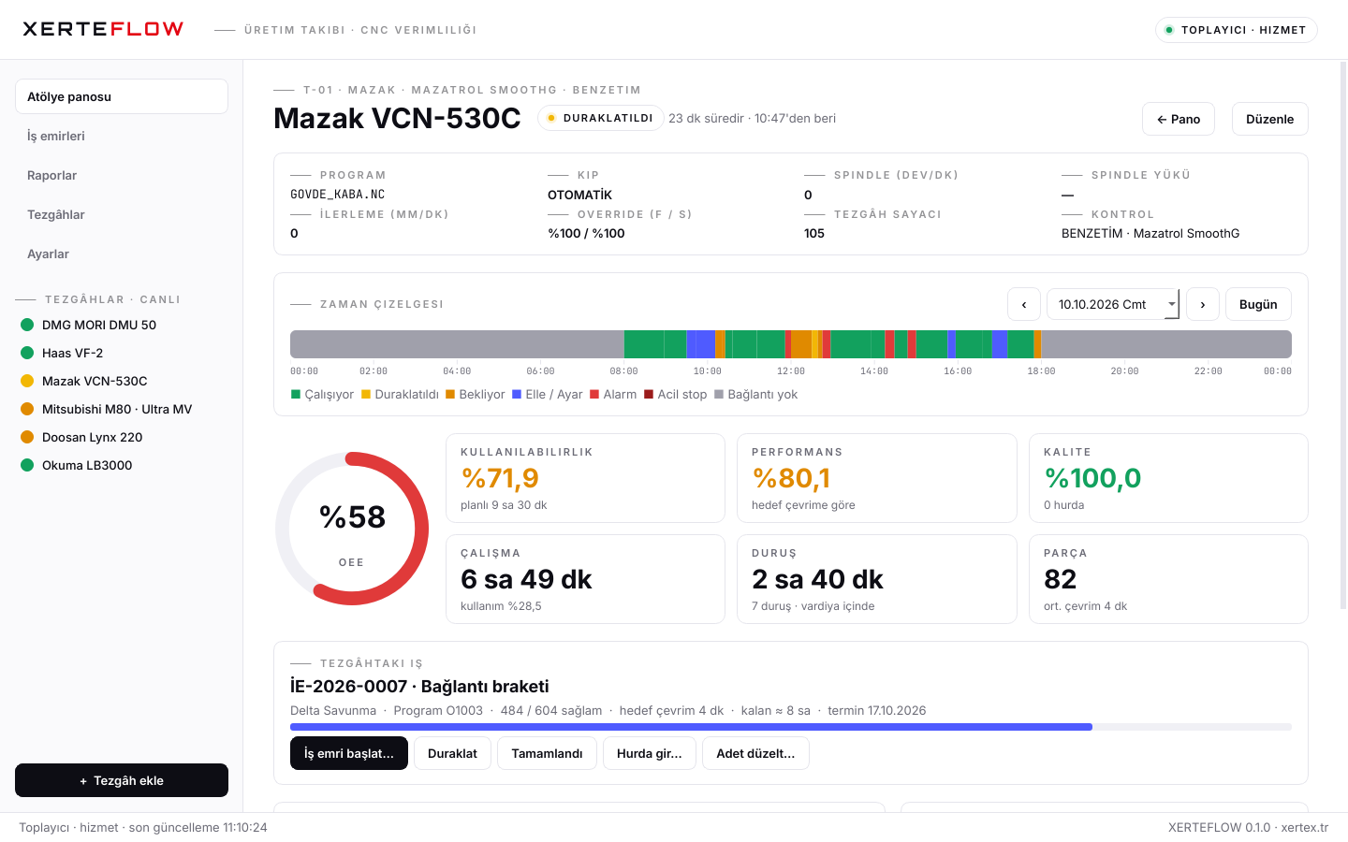
Task: Open Atölye panosu in the sidebar
Action: 122,96
